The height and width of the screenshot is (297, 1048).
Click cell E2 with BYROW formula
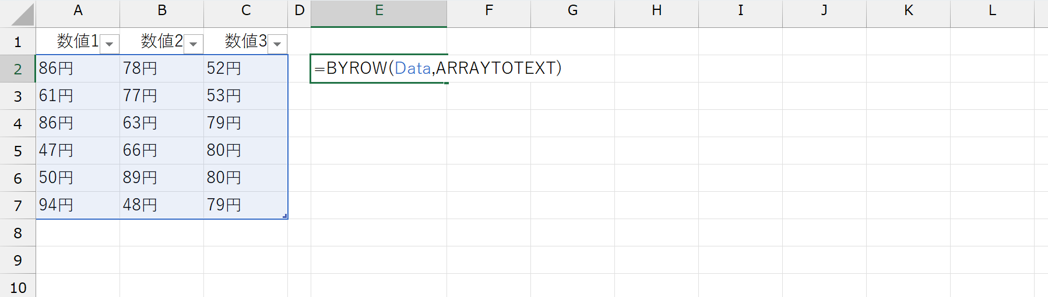point(379,69)
